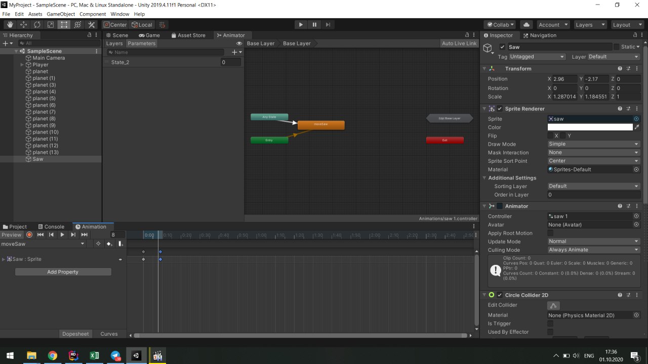
Task: Open the cloud services icon
Action: click(x=526, y=25)
